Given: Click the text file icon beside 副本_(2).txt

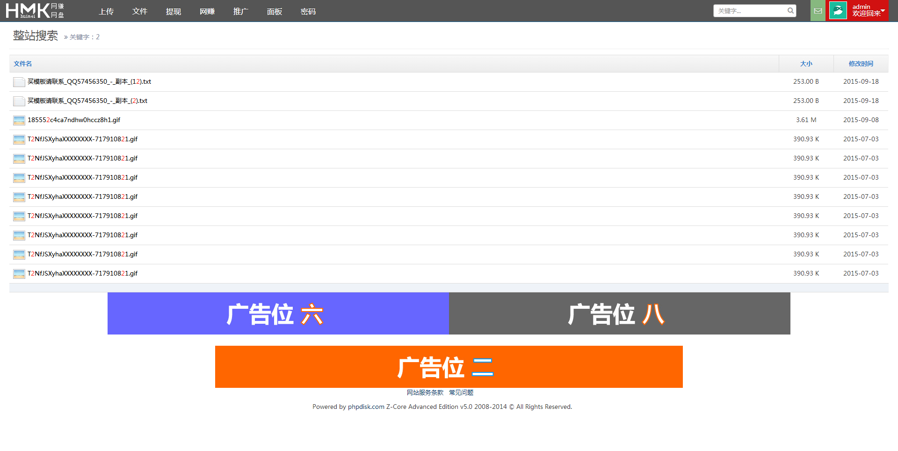Looking at the screenshot, I should click(x=19, y=101).
